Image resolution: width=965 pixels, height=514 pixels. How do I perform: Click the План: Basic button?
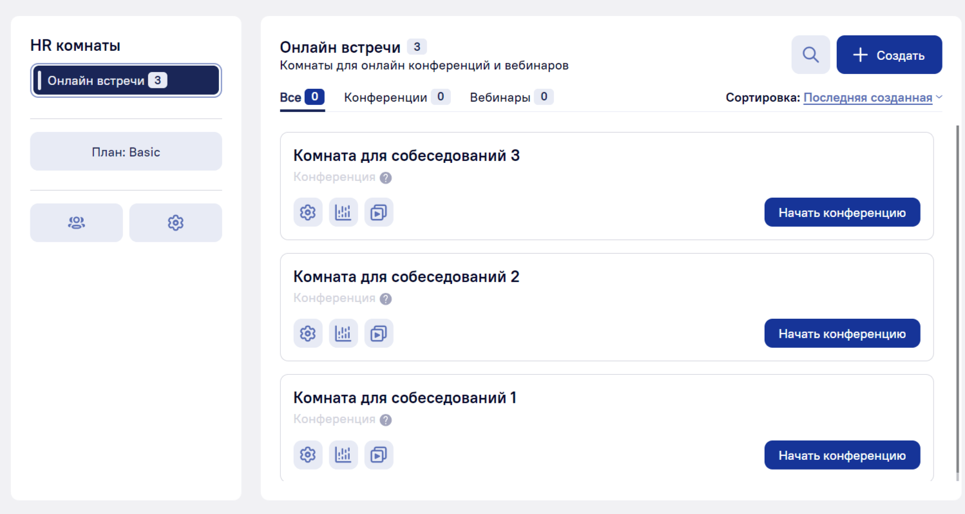coord(126,152)
